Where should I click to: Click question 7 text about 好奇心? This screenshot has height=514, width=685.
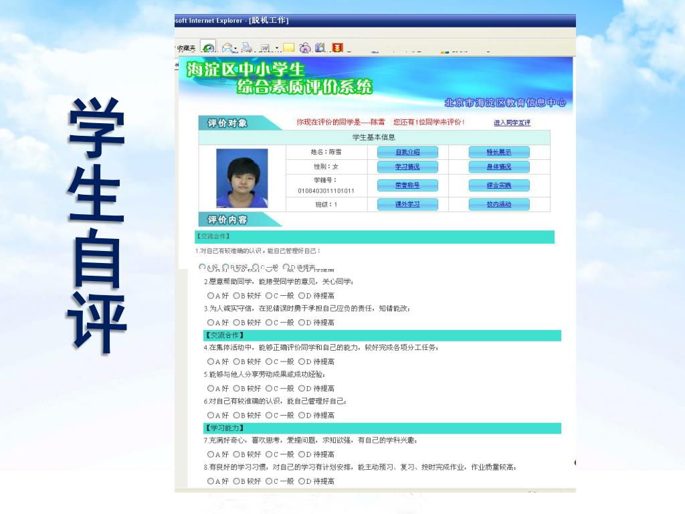coord(310,440)
